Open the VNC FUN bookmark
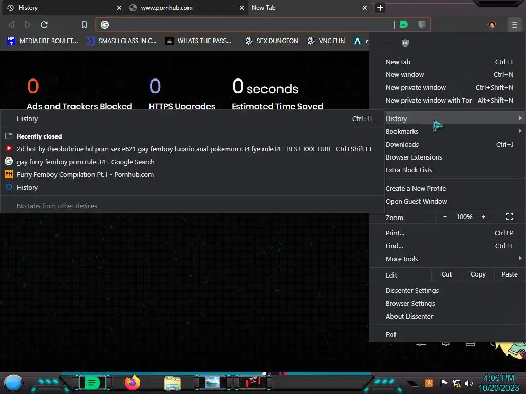The height and width of the screenshot is (394, 526). (326, 41)
